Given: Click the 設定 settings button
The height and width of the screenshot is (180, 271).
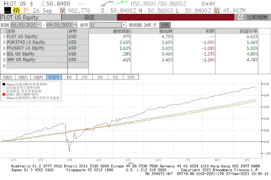Looking at the screenshot, I should [89, 17].
